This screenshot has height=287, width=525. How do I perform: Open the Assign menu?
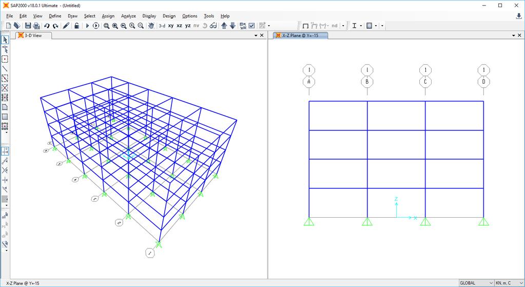108,16
